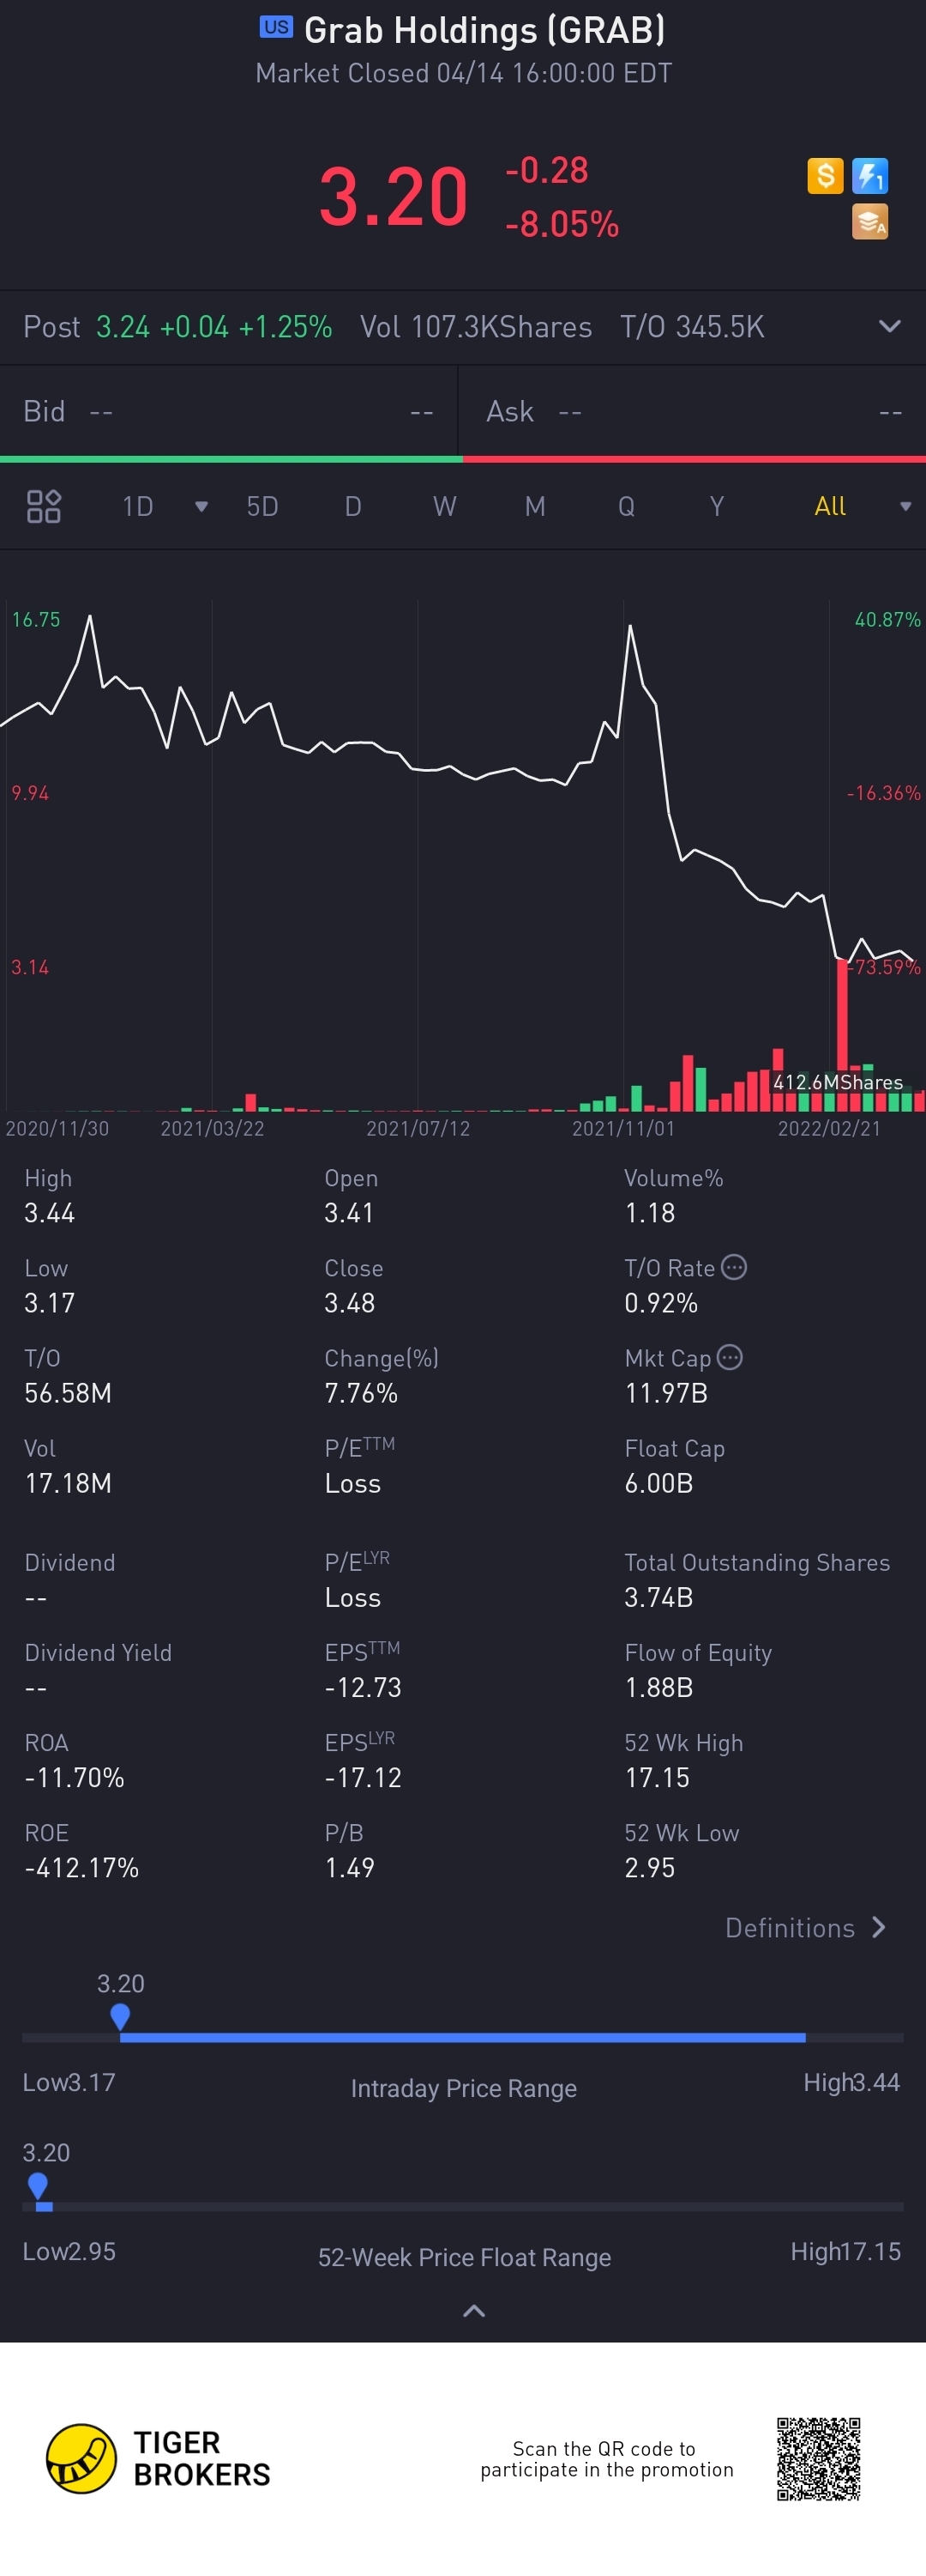The width and height of the screenshot is (926, 2576).
Task: Tap Total Outstanding Shares 3.74B
Action: coord(757,1580)
